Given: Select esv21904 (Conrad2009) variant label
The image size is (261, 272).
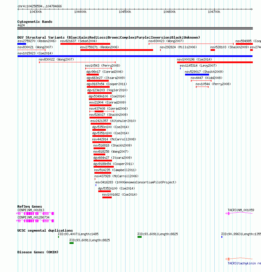Looking at the screenshot, I should (x=108, y=103).
